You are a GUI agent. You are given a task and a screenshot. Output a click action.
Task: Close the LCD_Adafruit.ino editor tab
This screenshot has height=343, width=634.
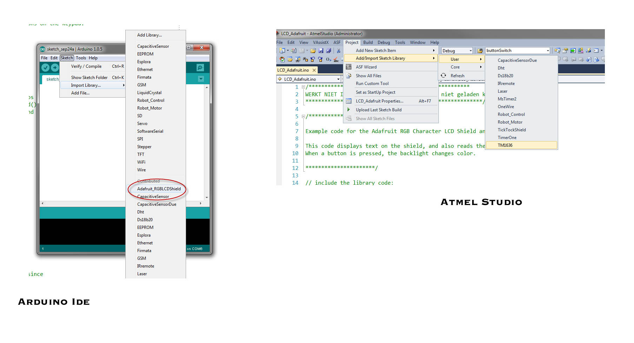(x=314, y=70)
